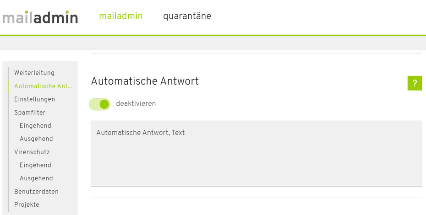Toggle the automatic reply switch
426x215 pixels.
click(100, 104)
